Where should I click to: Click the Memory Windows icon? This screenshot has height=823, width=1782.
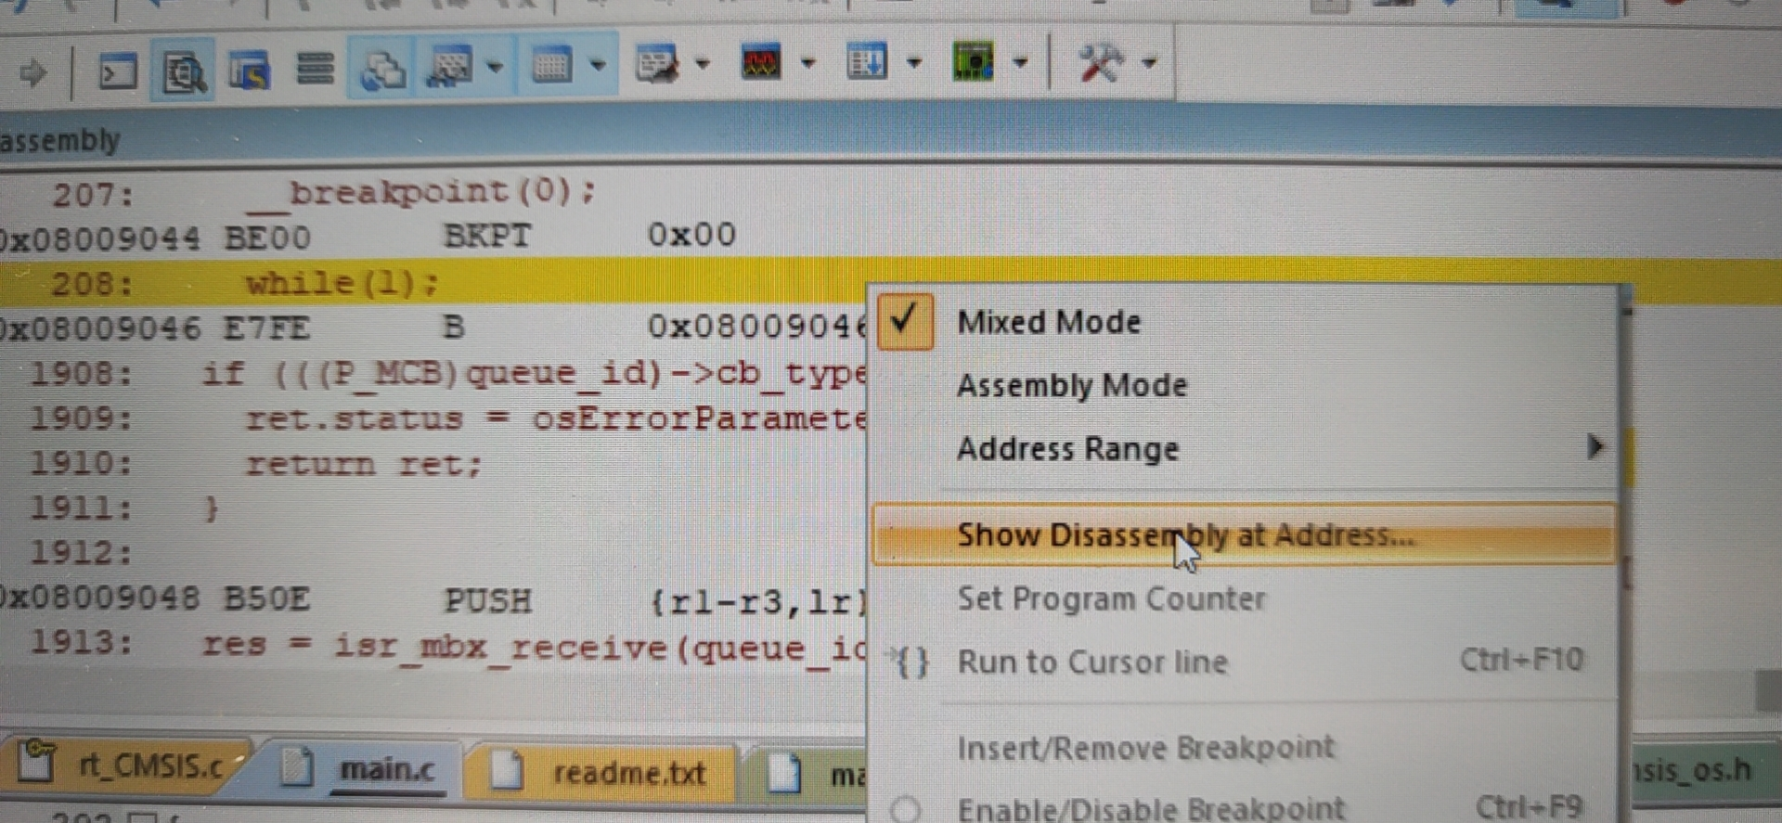(x=551, y=65)
